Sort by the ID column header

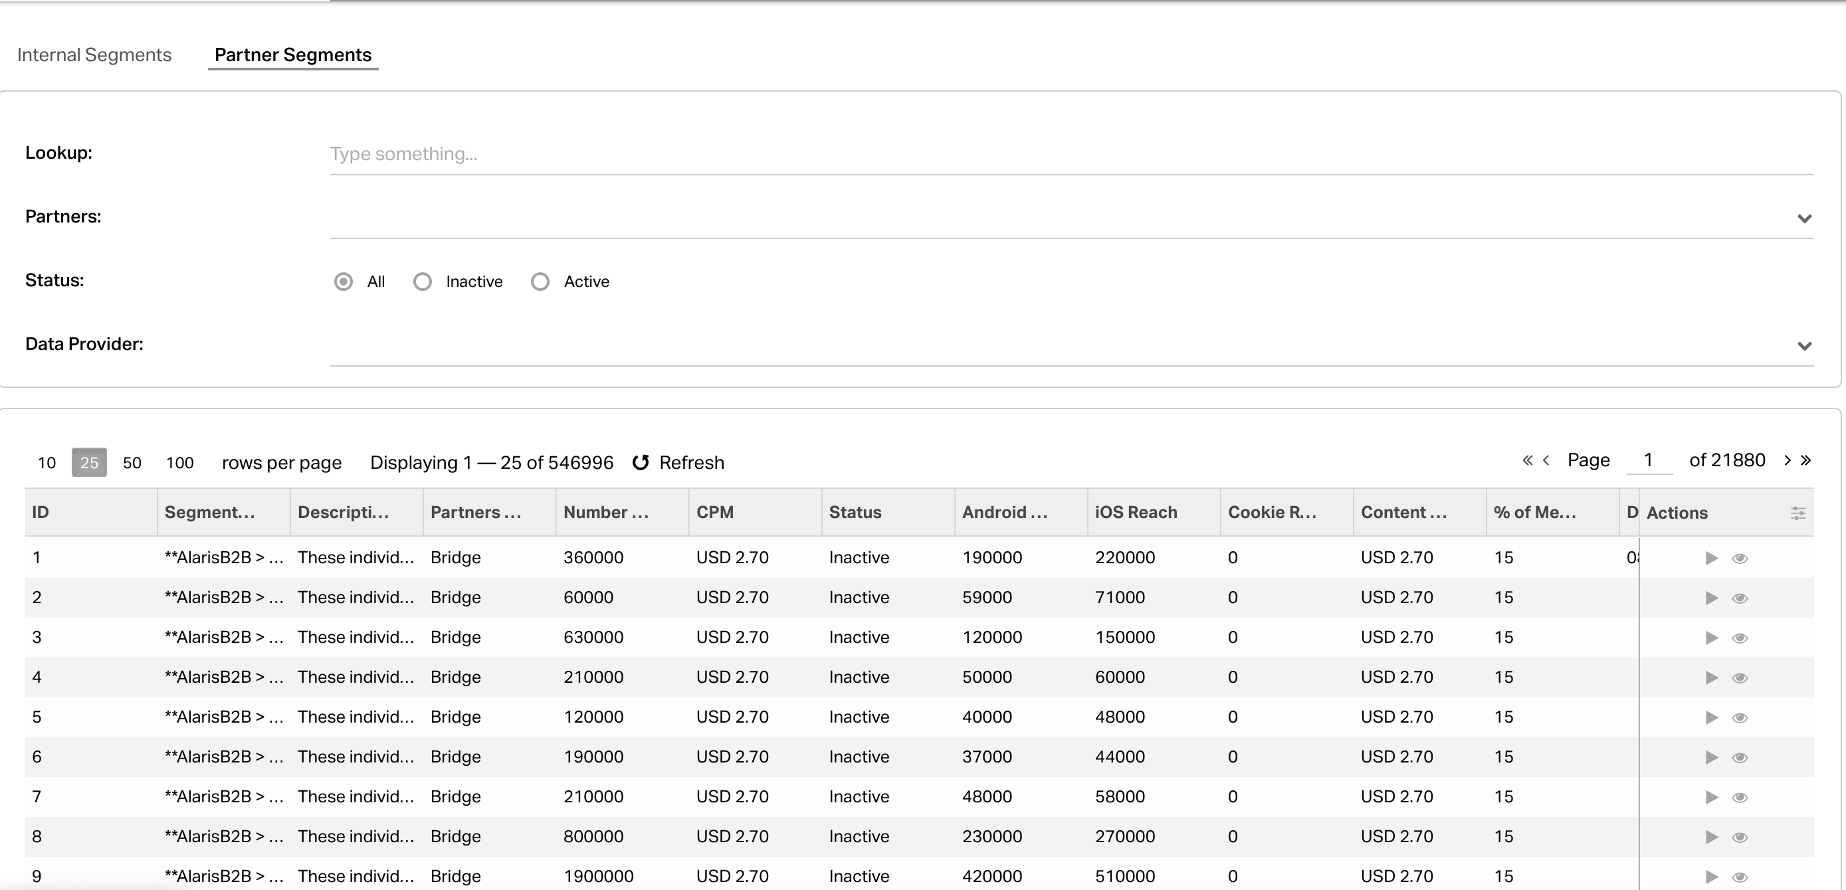pos(91,513)
